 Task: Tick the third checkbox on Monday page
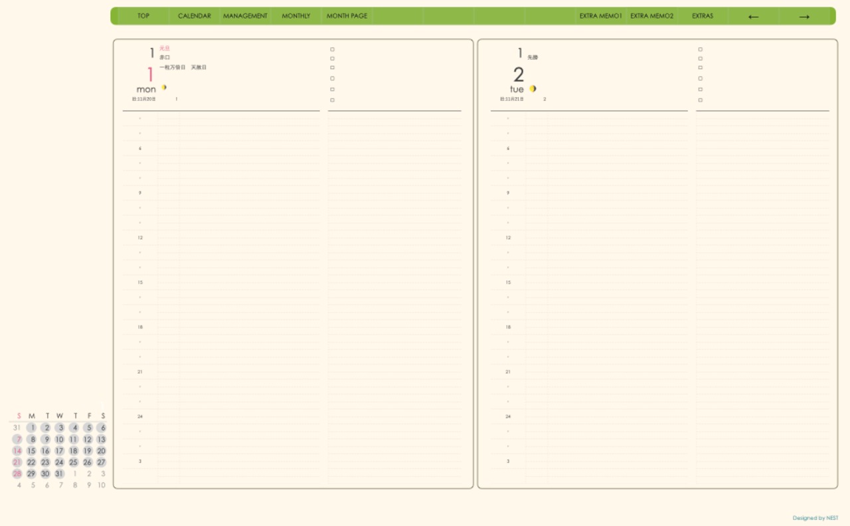pos(332,67)
